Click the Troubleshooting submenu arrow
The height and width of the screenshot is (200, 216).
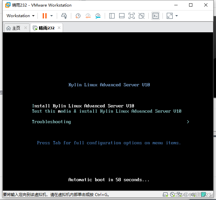point(188,122)
